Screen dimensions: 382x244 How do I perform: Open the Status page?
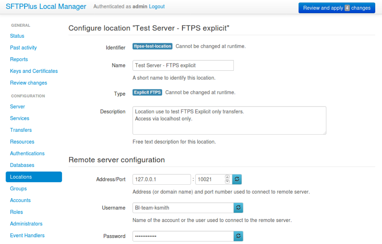coord(17,36)
